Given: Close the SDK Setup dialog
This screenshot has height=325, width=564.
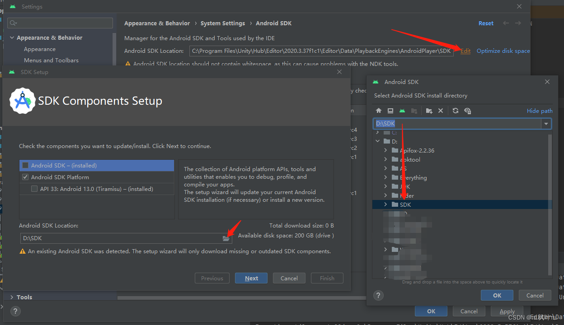Looking at the screenshot, I should tap(339, 72).
